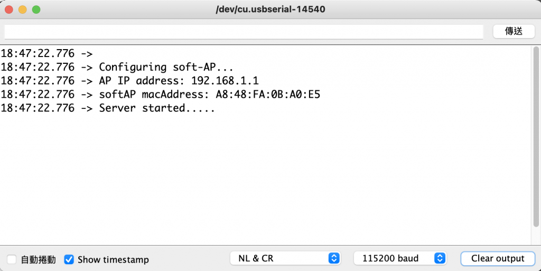This screenshot has width=541, height=271.
Task: Enable the 自動捲動 autoscroll checkbox
Action: [12, 259]
